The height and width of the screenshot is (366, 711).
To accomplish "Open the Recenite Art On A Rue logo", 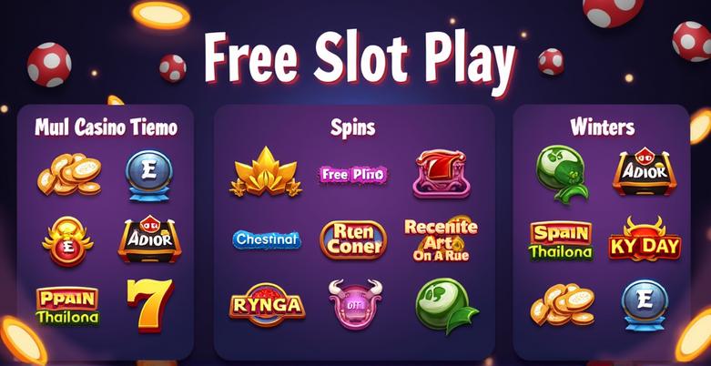I will pyautogui.click(x=441, y=239).
